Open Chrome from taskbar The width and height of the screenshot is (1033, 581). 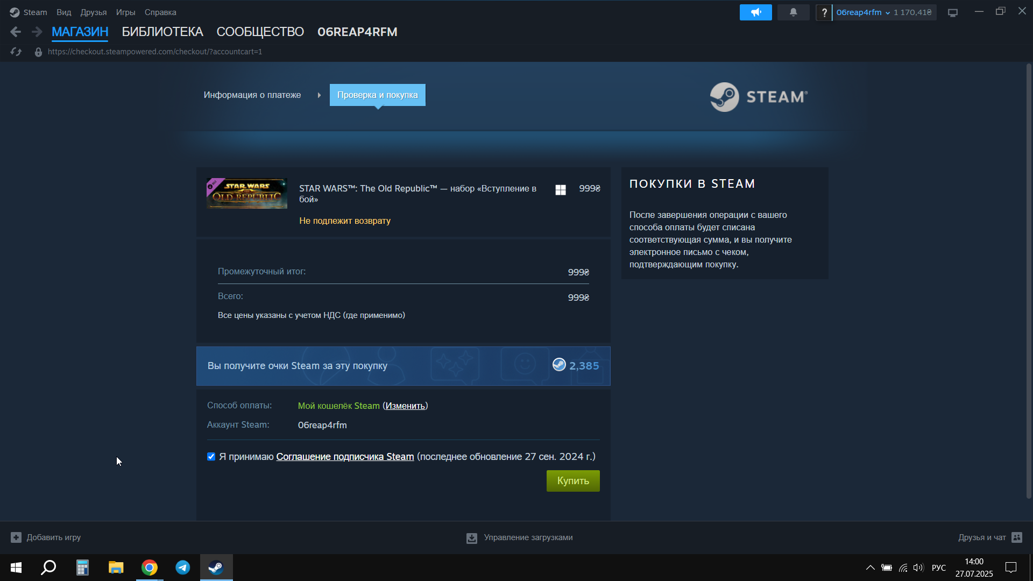click(150, 568)
